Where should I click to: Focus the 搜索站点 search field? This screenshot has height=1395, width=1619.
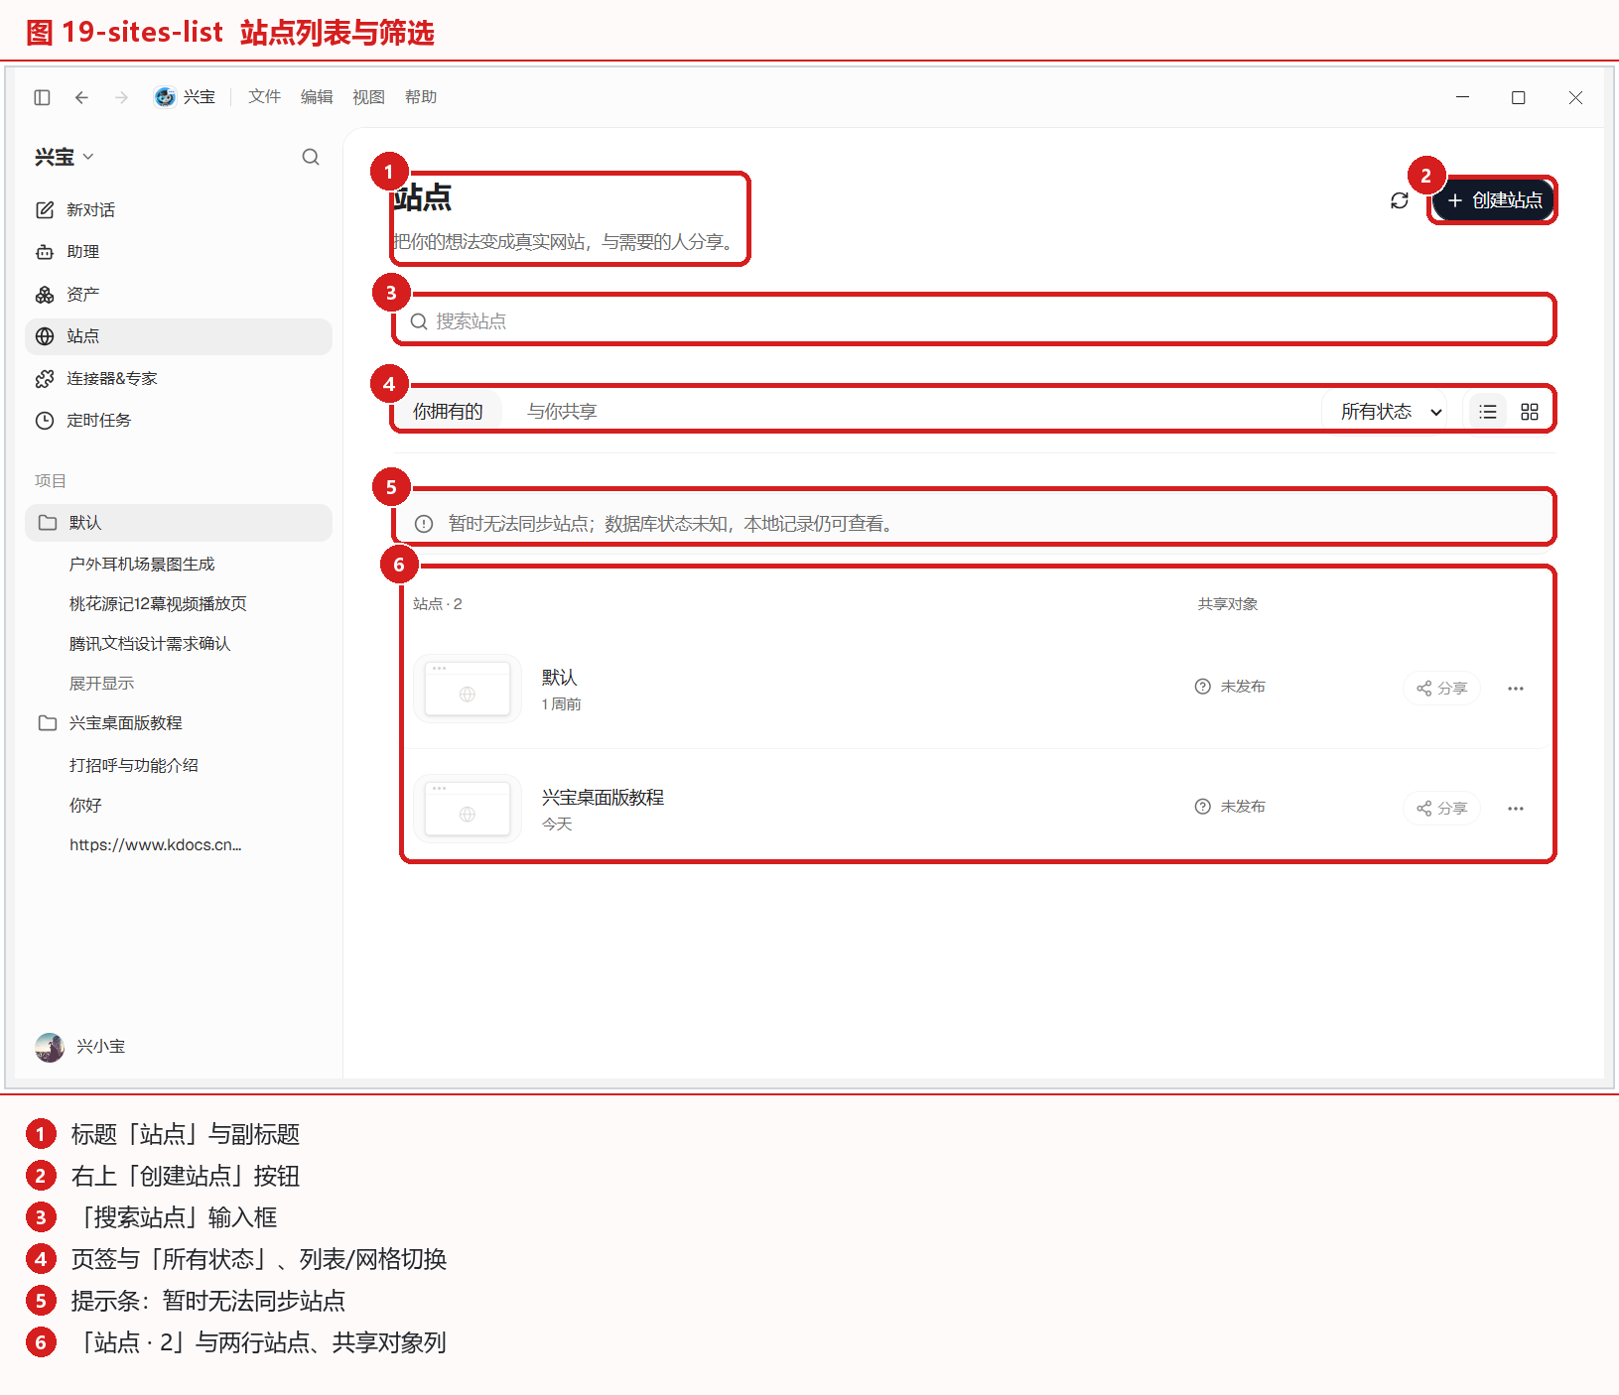(974, 321)
